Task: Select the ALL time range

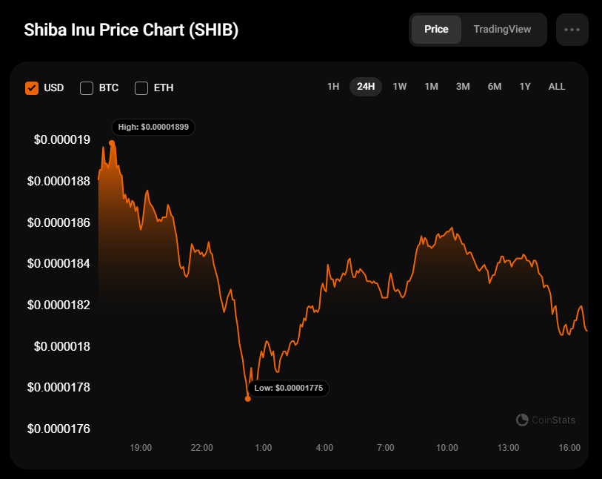Action: coord(557,87)
